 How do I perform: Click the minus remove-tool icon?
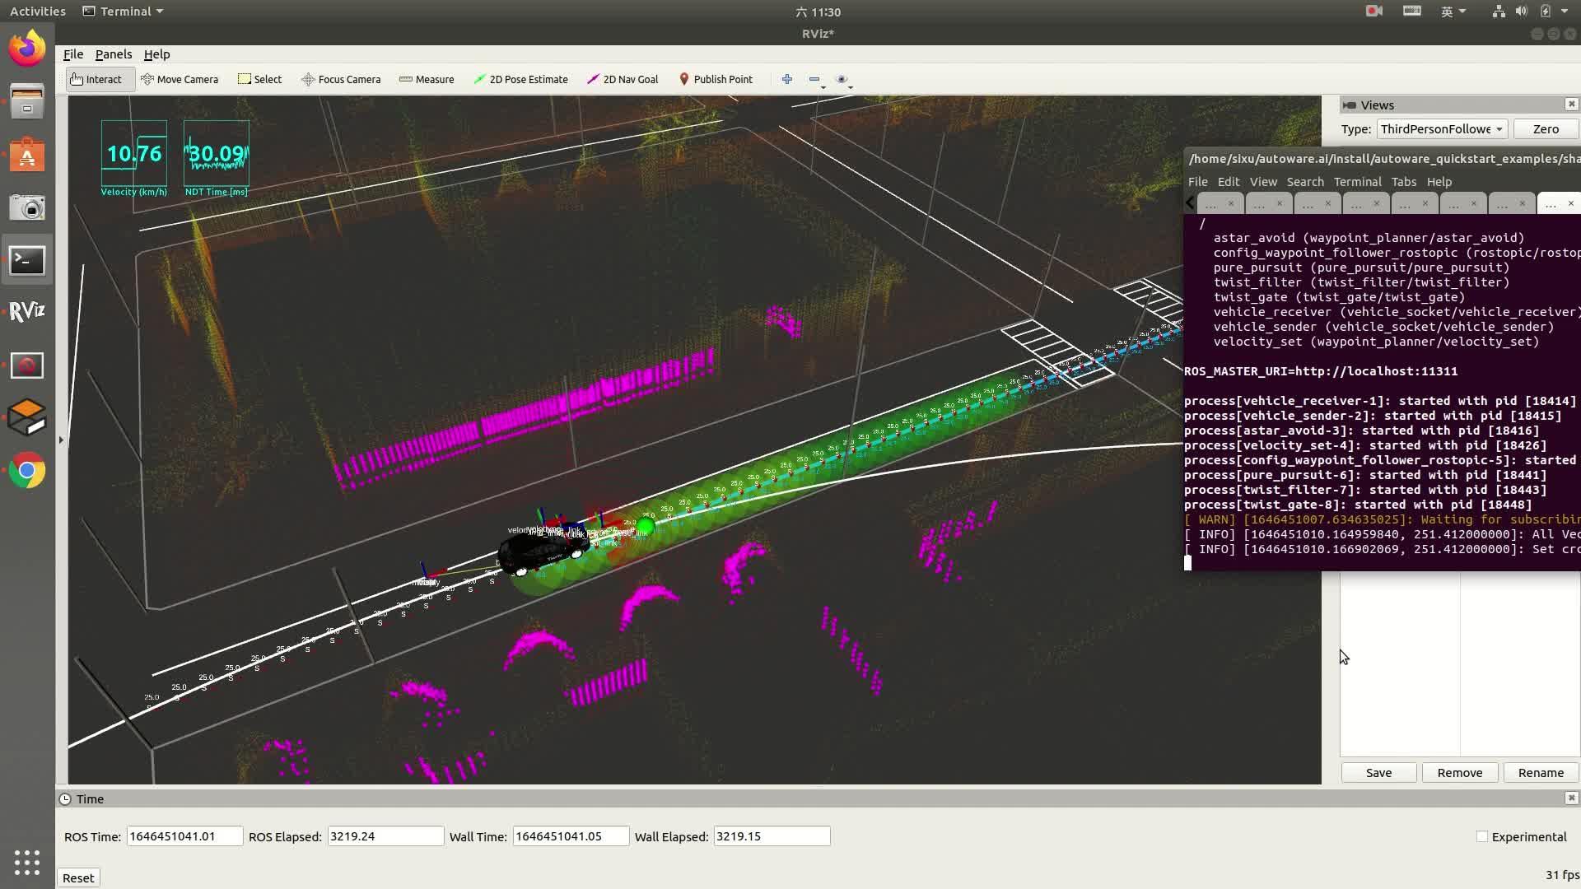(815, 80)
